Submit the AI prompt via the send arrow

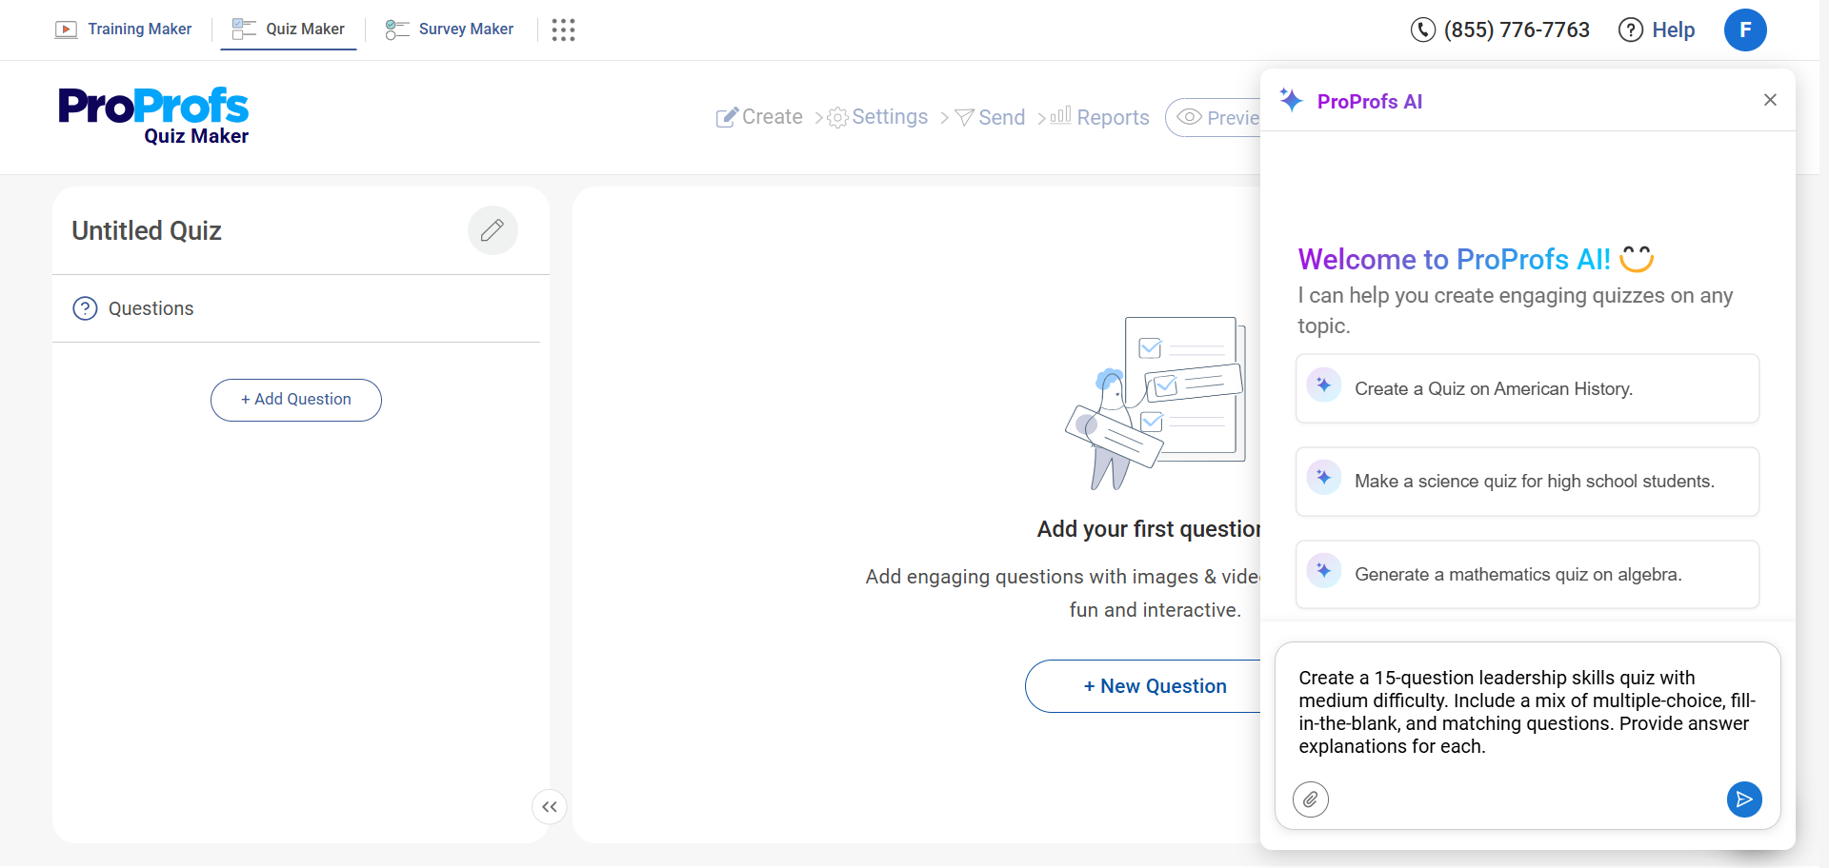tap(1744, 799)
